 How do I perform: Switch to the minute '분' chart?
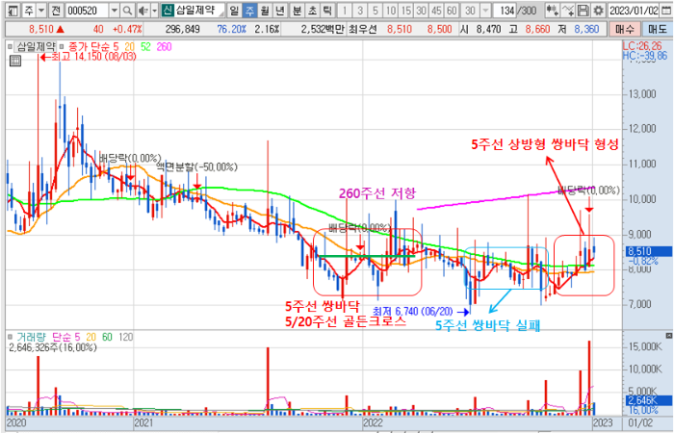point(297,11)
